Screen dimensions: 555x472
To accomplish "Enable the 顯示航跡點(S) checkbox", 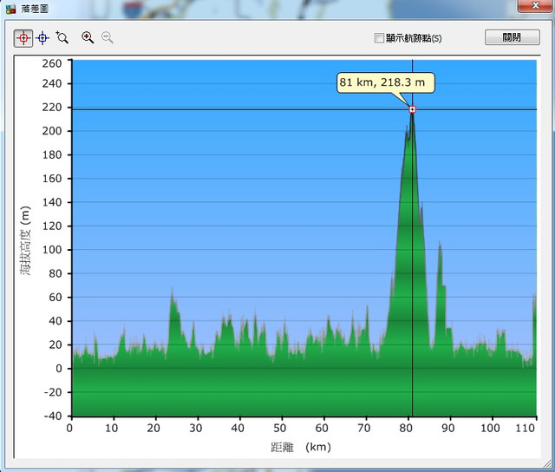I will pyautogui.click(x=379, y=38).
